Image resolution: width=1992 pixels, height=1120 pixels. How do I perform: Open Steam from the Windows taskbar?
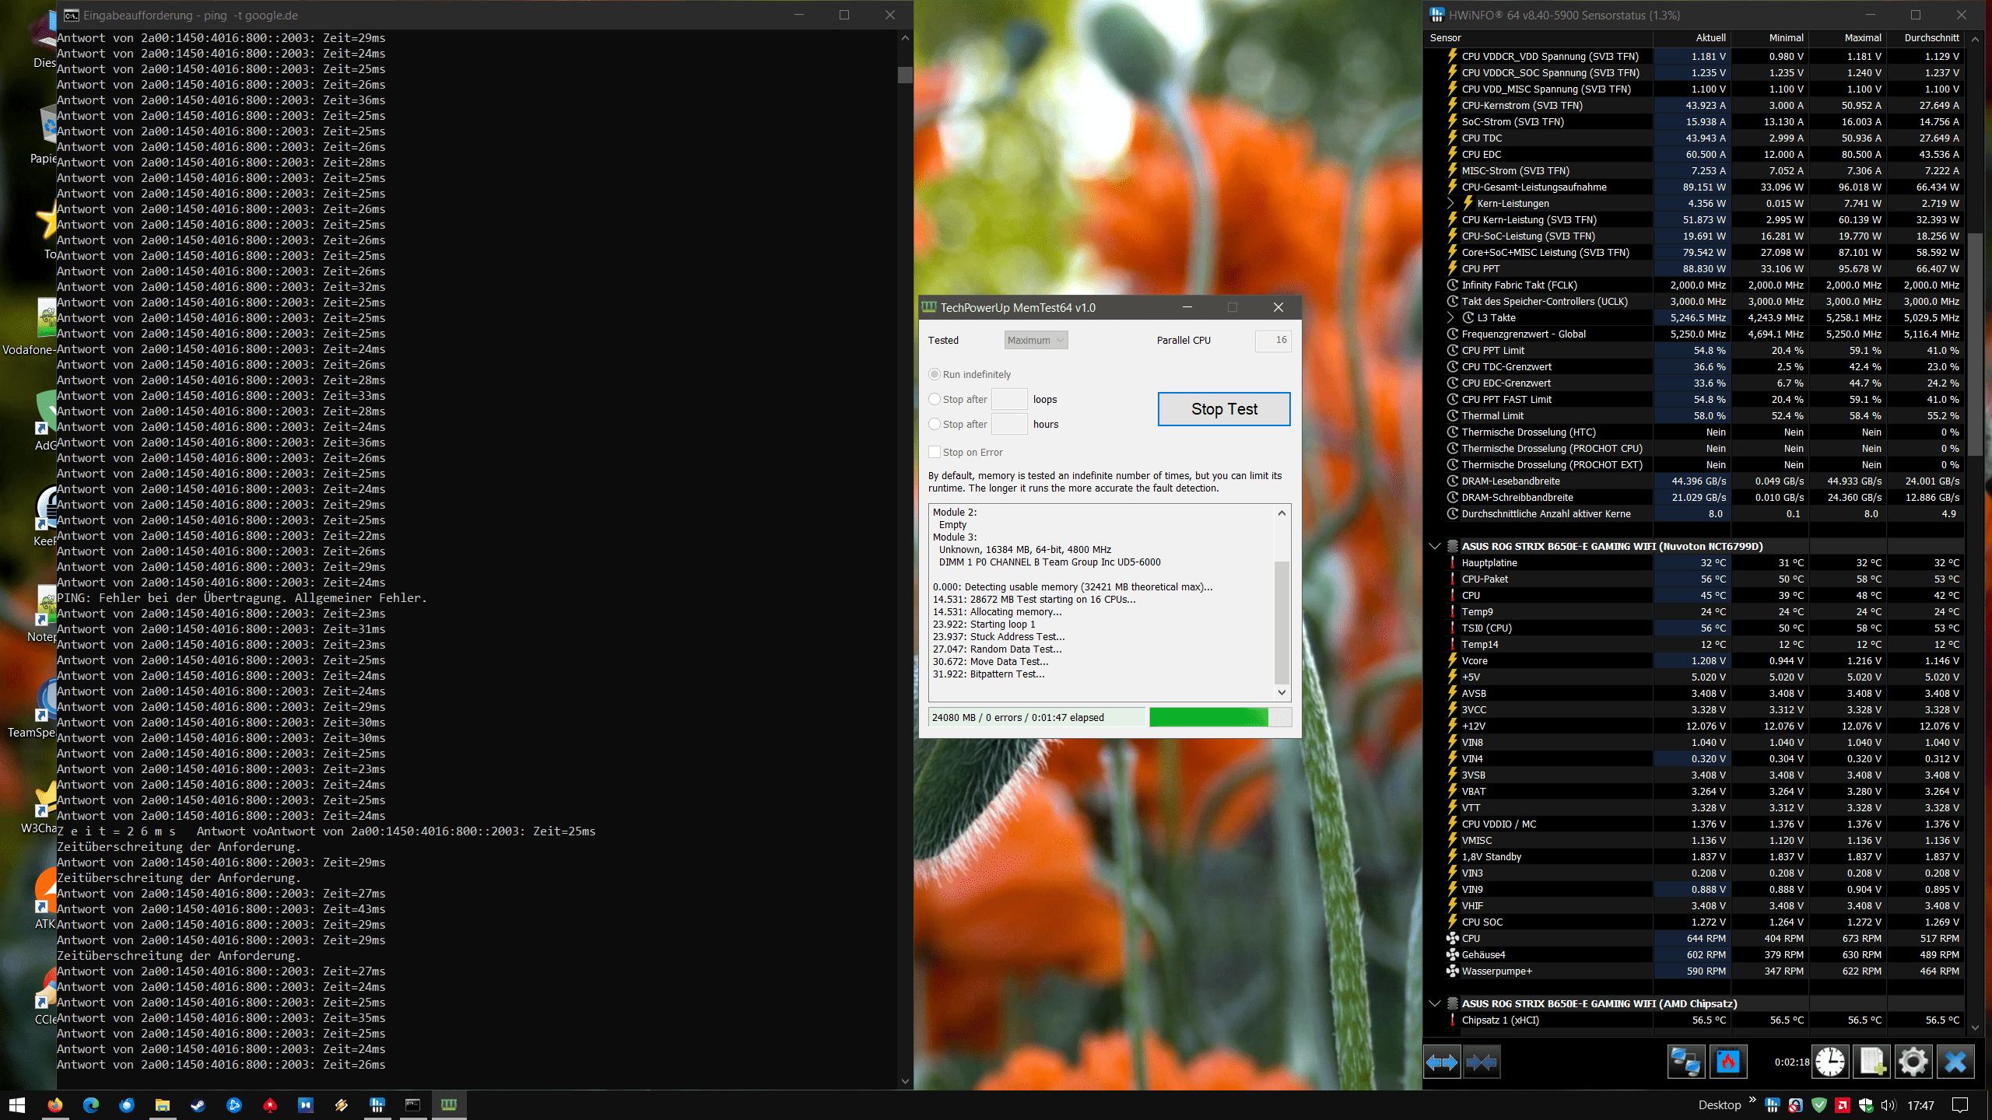pyautogui.click(x=198, y=1105)
